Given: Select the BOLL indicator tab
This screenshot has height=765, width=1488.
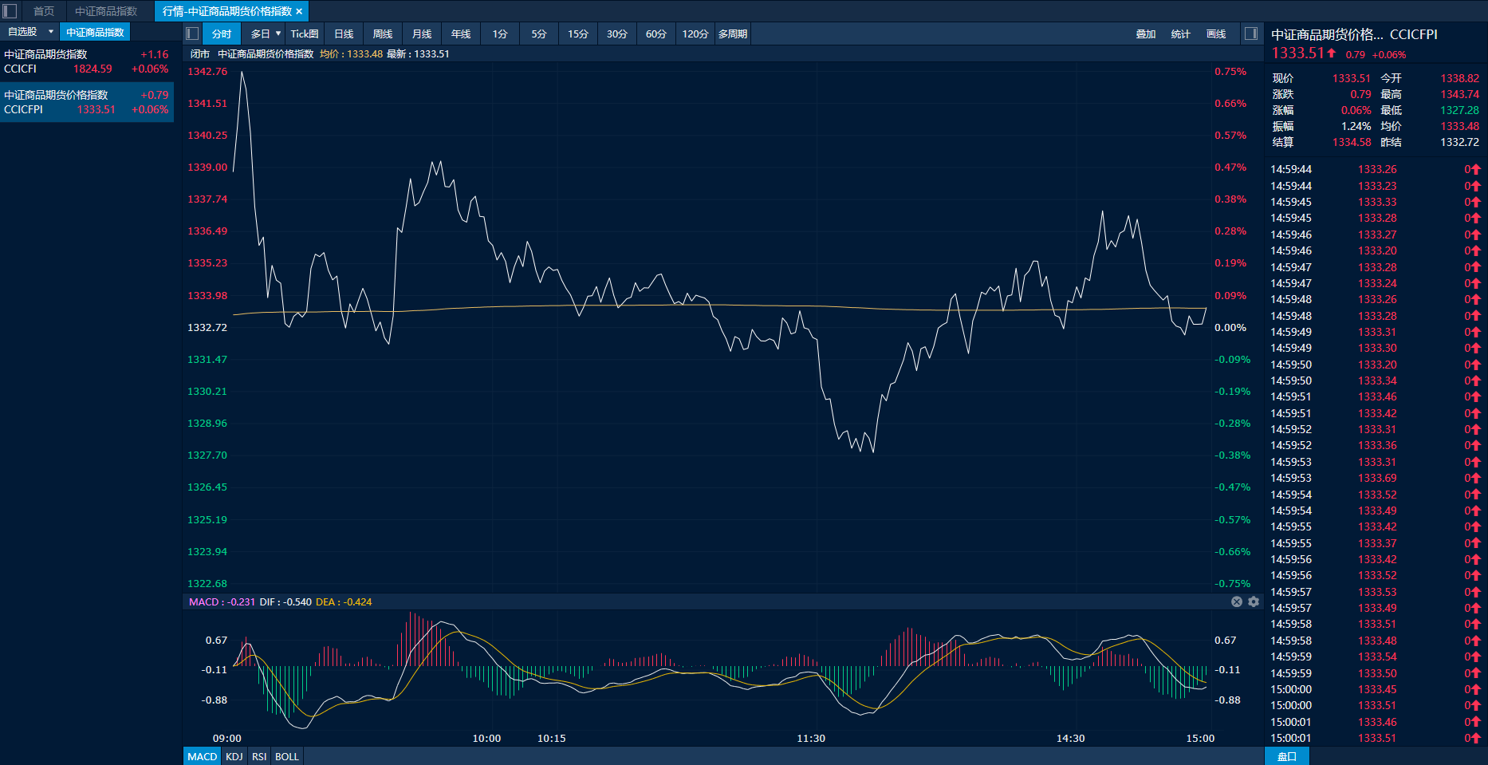Looking at the screenshot, I should (287, 756).
